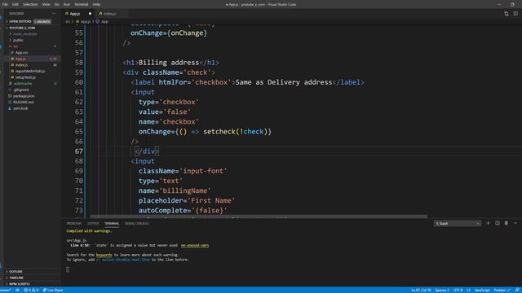Switch to the Output panel tab
Image resolution: width=522 pixels, height=293 pixels.
click(93, 224)
